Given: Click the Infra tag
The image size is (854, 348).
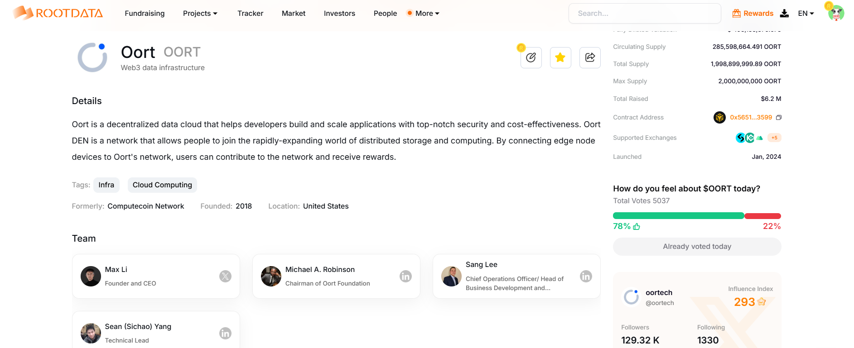Looking at the screenshot, I should pyautogui.click(x=106, y=185).
